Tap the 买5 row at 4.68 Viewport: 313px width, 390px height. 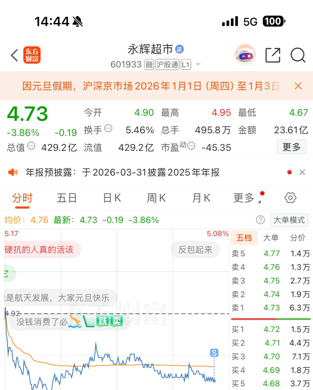tap(270, 384)
